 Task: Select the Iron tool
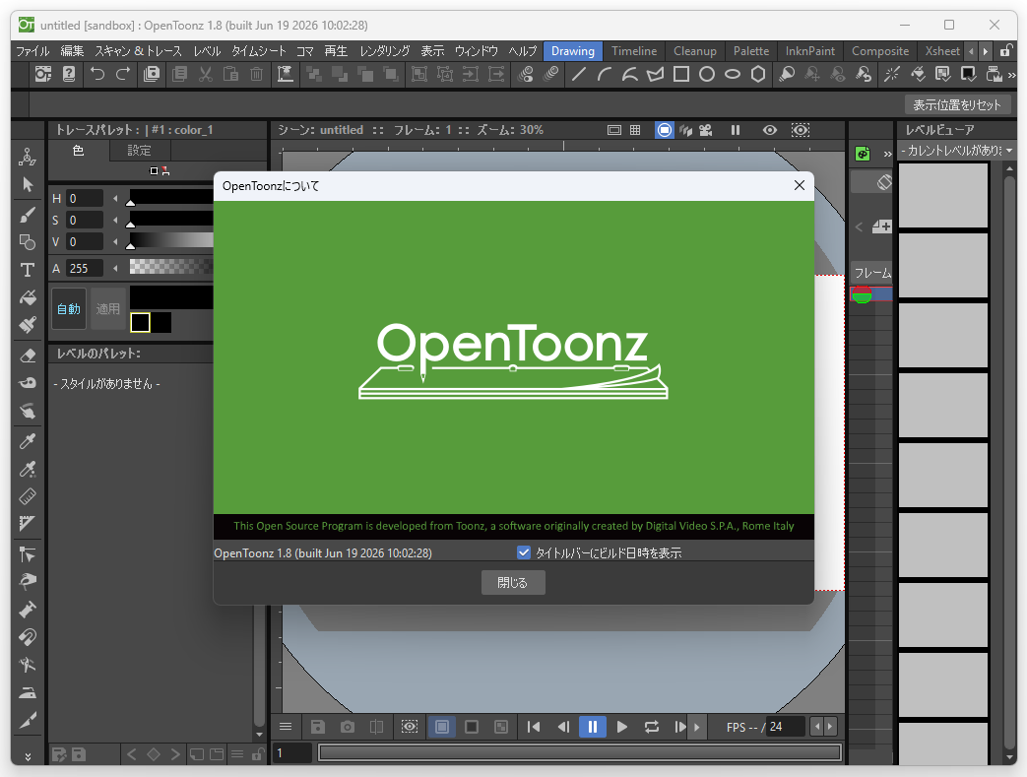[27, 692]
